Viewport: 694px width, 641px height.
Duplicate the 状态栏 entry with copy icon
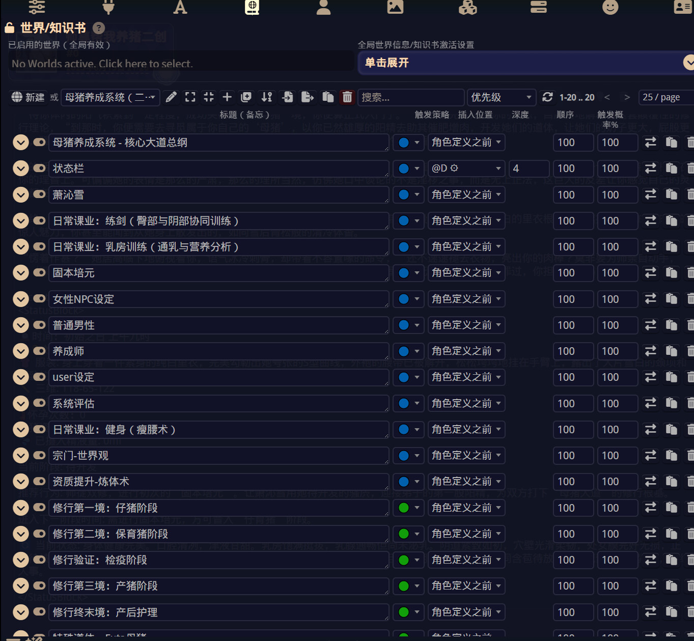click(x=672, y=168)
